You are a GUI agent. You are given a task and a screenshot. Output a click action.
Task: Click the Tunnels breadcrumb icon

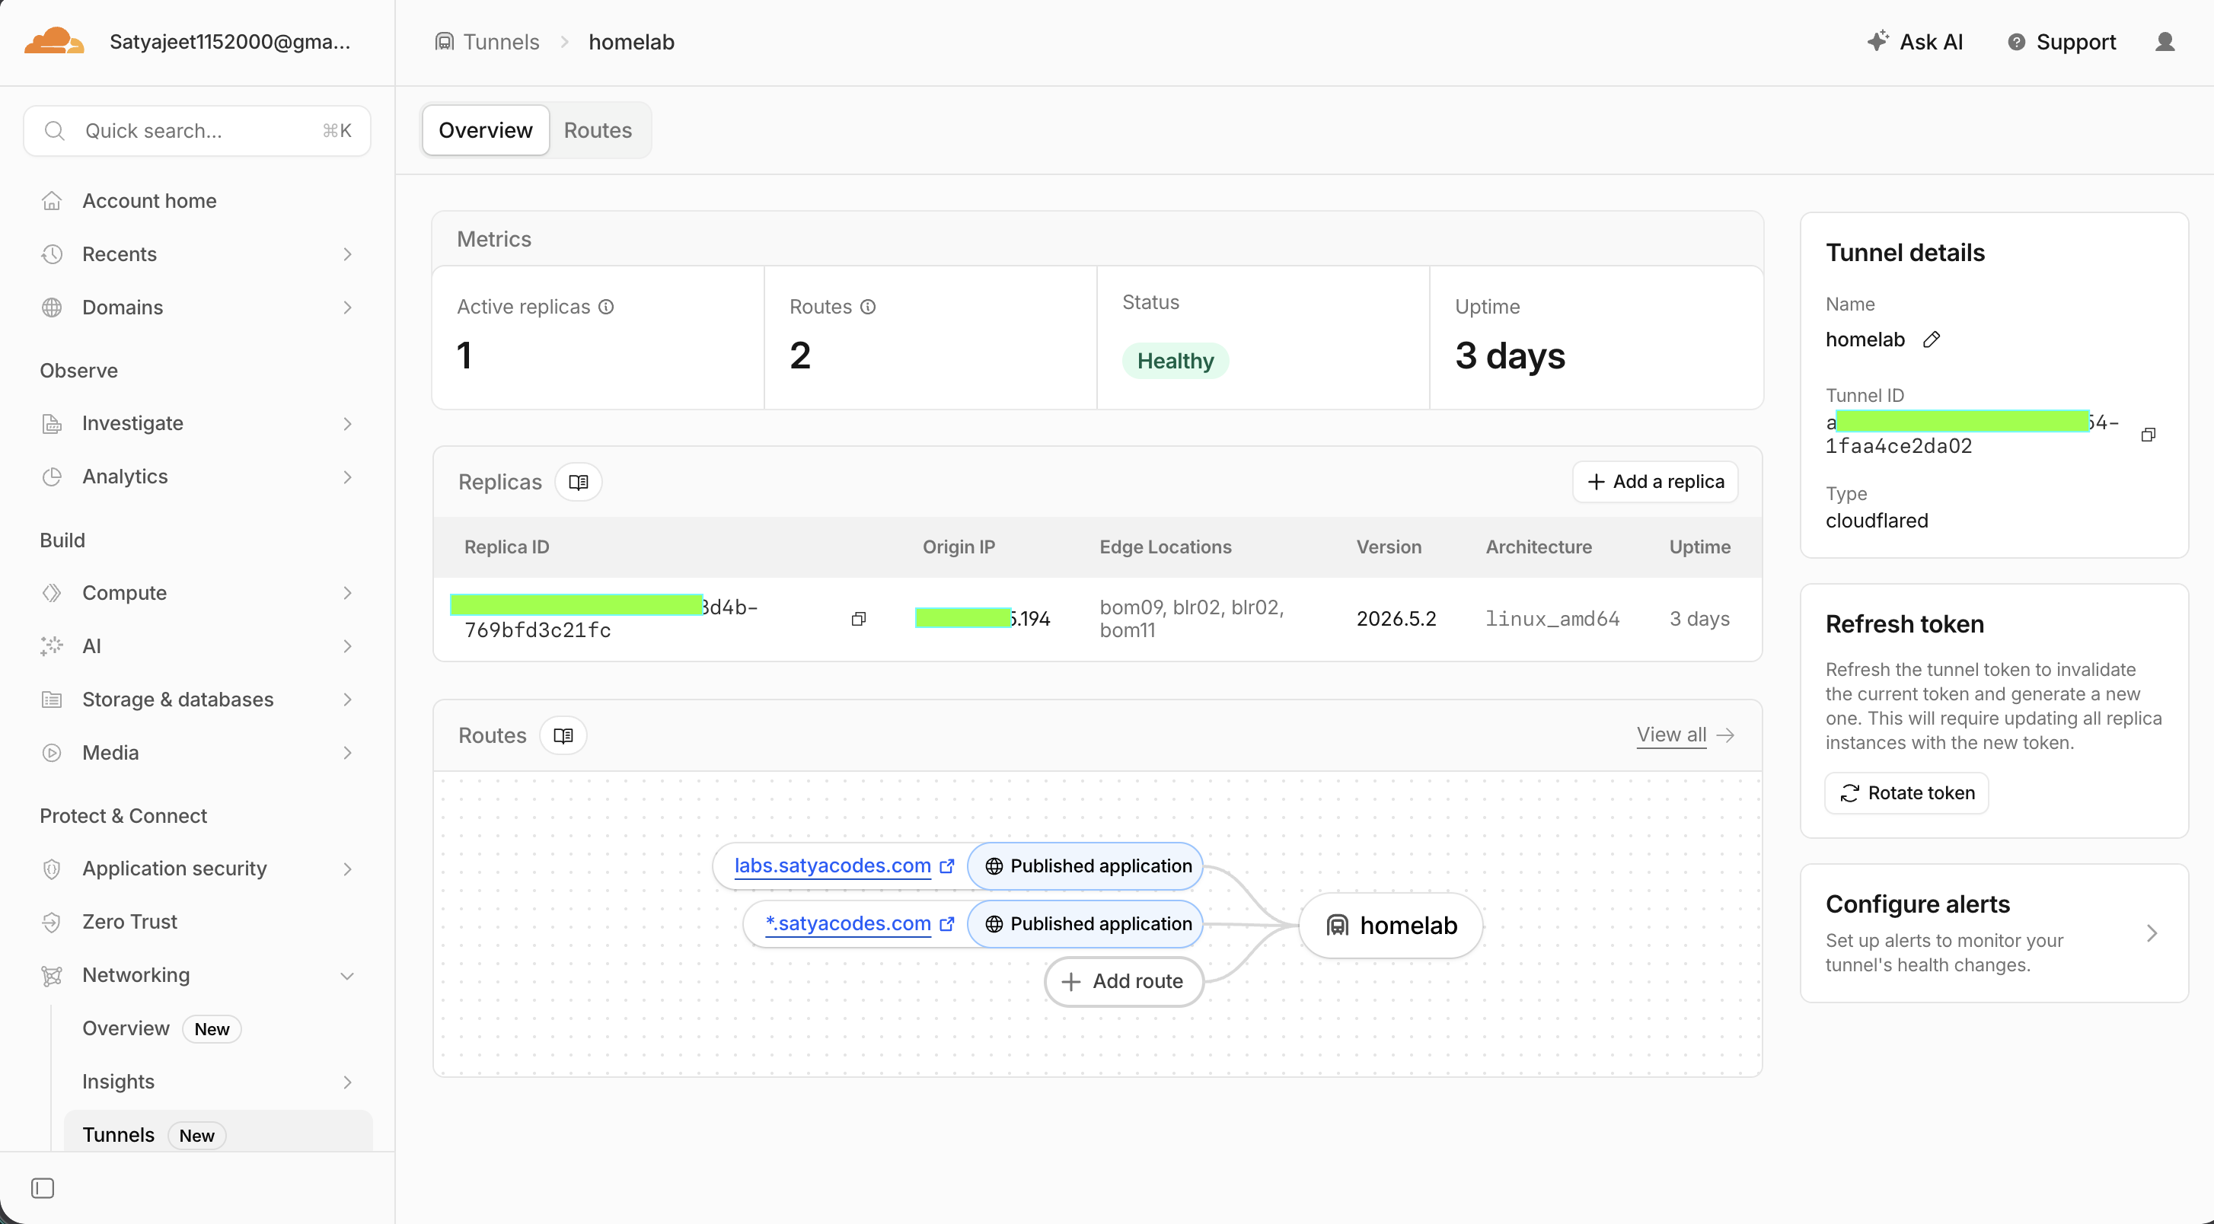tap(445, 42)
